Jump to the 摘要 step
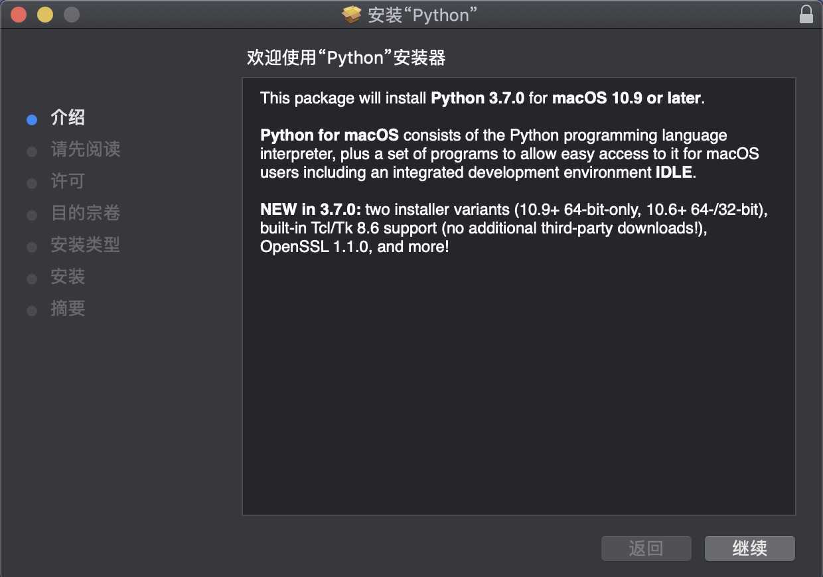 (x=68, y=308)
